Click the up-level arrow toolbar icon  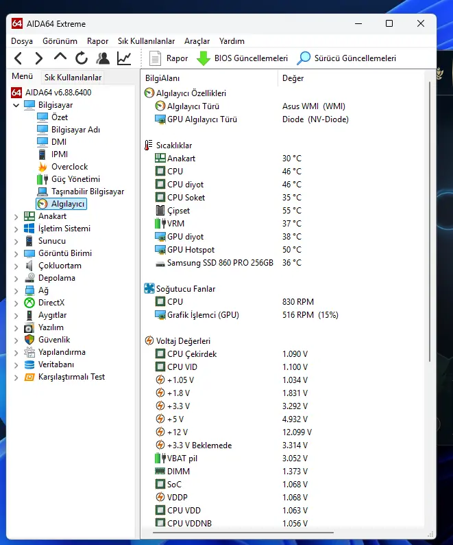[x=60, y=58]
